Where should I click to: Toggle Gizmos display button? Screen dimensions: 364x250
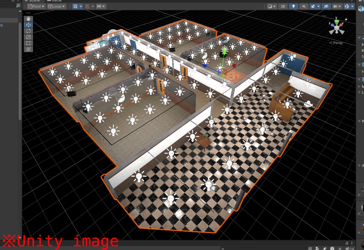[347, 6]
